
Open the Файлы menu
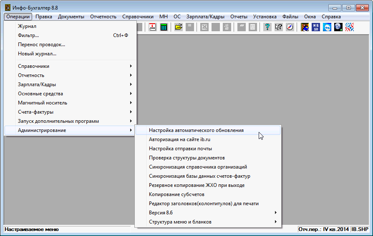tap(290, 17)
